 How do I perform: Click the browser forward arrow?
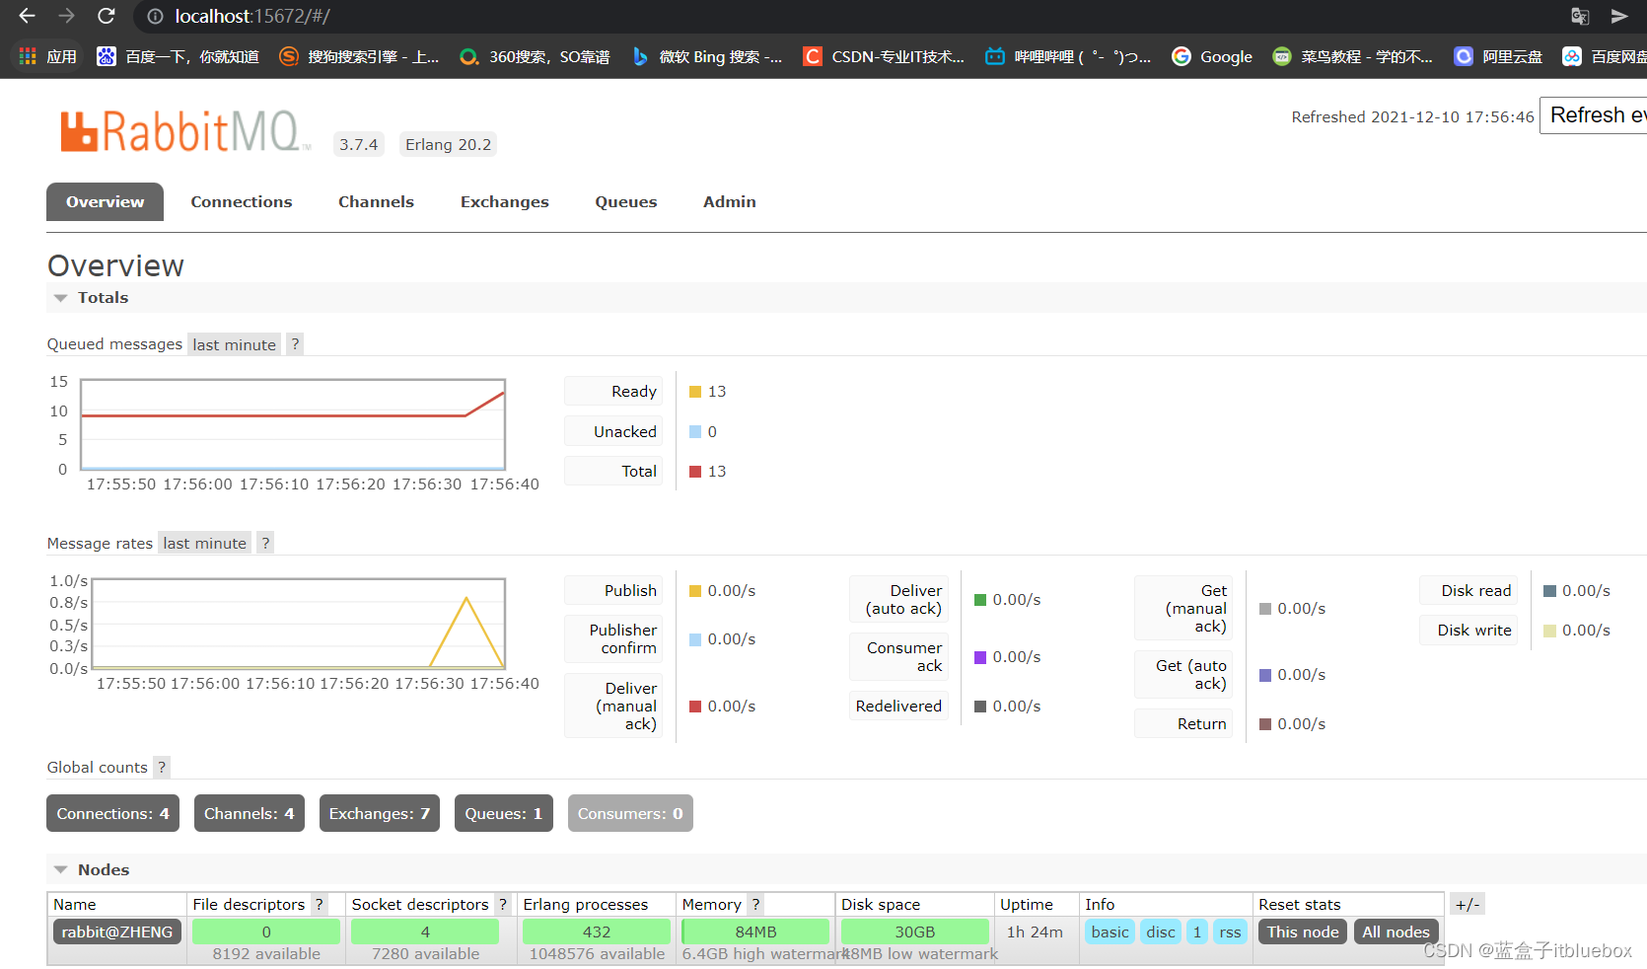66,16
